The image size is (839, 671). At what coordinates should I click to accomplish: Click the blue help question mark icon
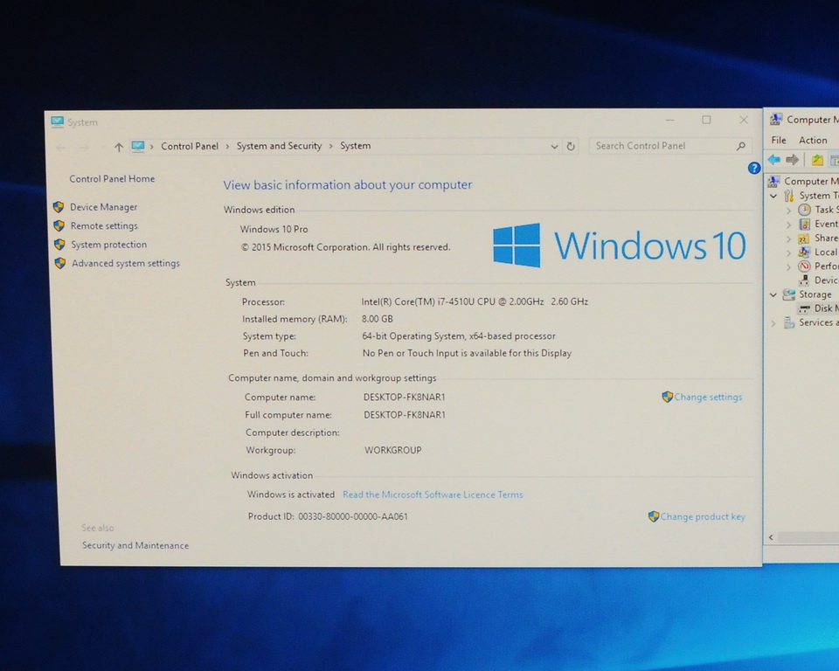pos(754,168)
